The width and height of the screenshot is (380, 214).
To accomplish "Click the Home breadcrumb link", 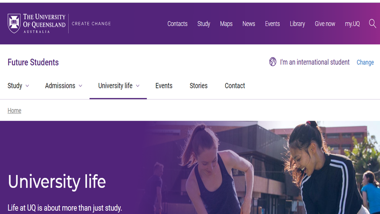I will pyautogui.click(x=14, y=111).
